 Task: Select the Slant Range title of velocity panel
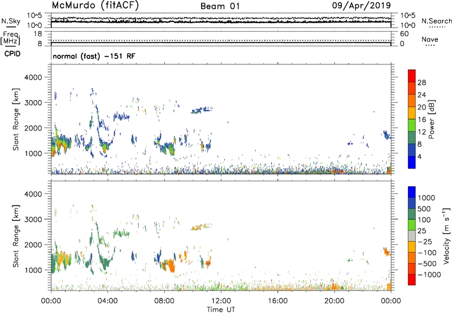point(16,236)
